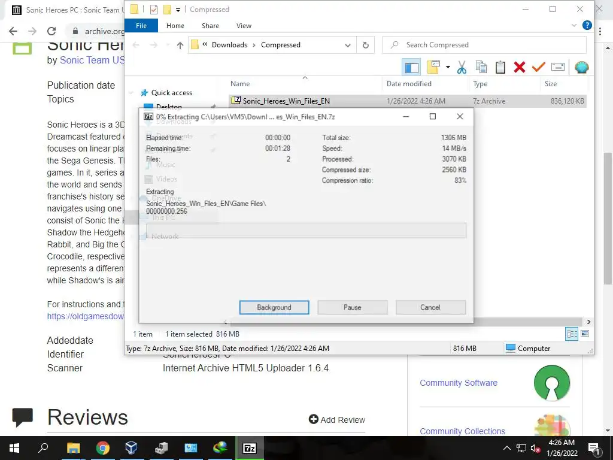613x460 pixels.
Task: Open the Community Collections link
Action: [463, 431]
